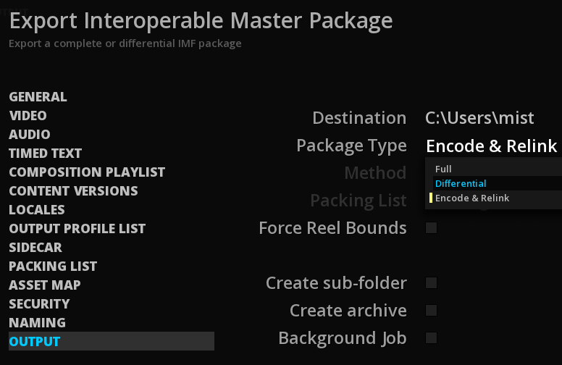Select the ASSET MAP section
Viewport: 562px width, 365px height.
(x=45, y=285)
